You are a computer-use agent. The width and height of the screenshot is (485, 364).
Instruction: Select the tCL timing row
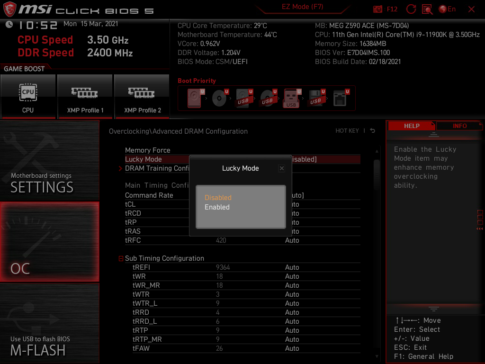[130, 204]
